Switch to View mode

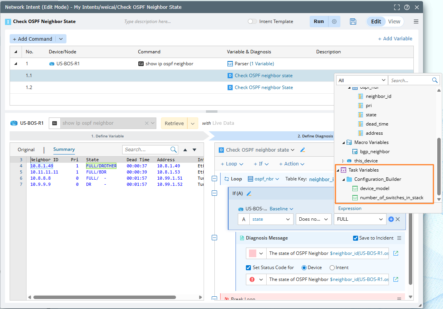(x=394, y=21)
